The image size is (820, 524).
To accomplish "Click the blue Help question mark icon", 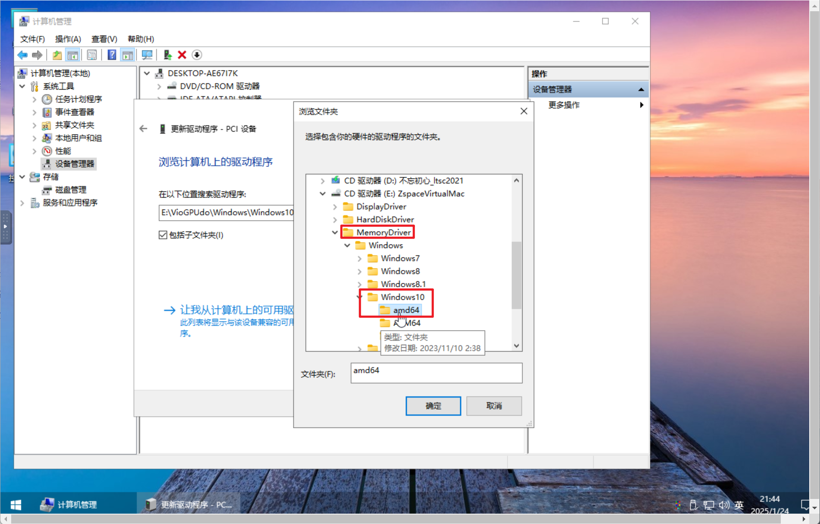I will click(112, 55).
